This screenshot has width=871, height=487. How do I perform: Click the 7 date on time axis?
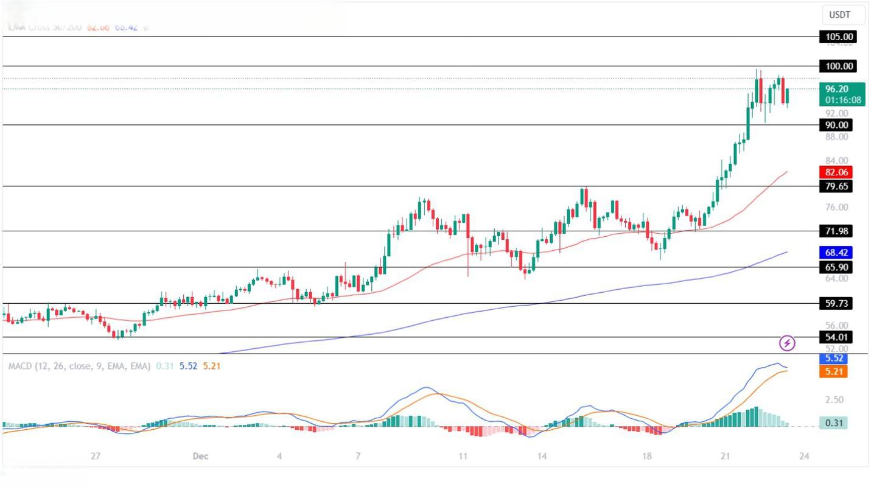click(x=358, y=456)
